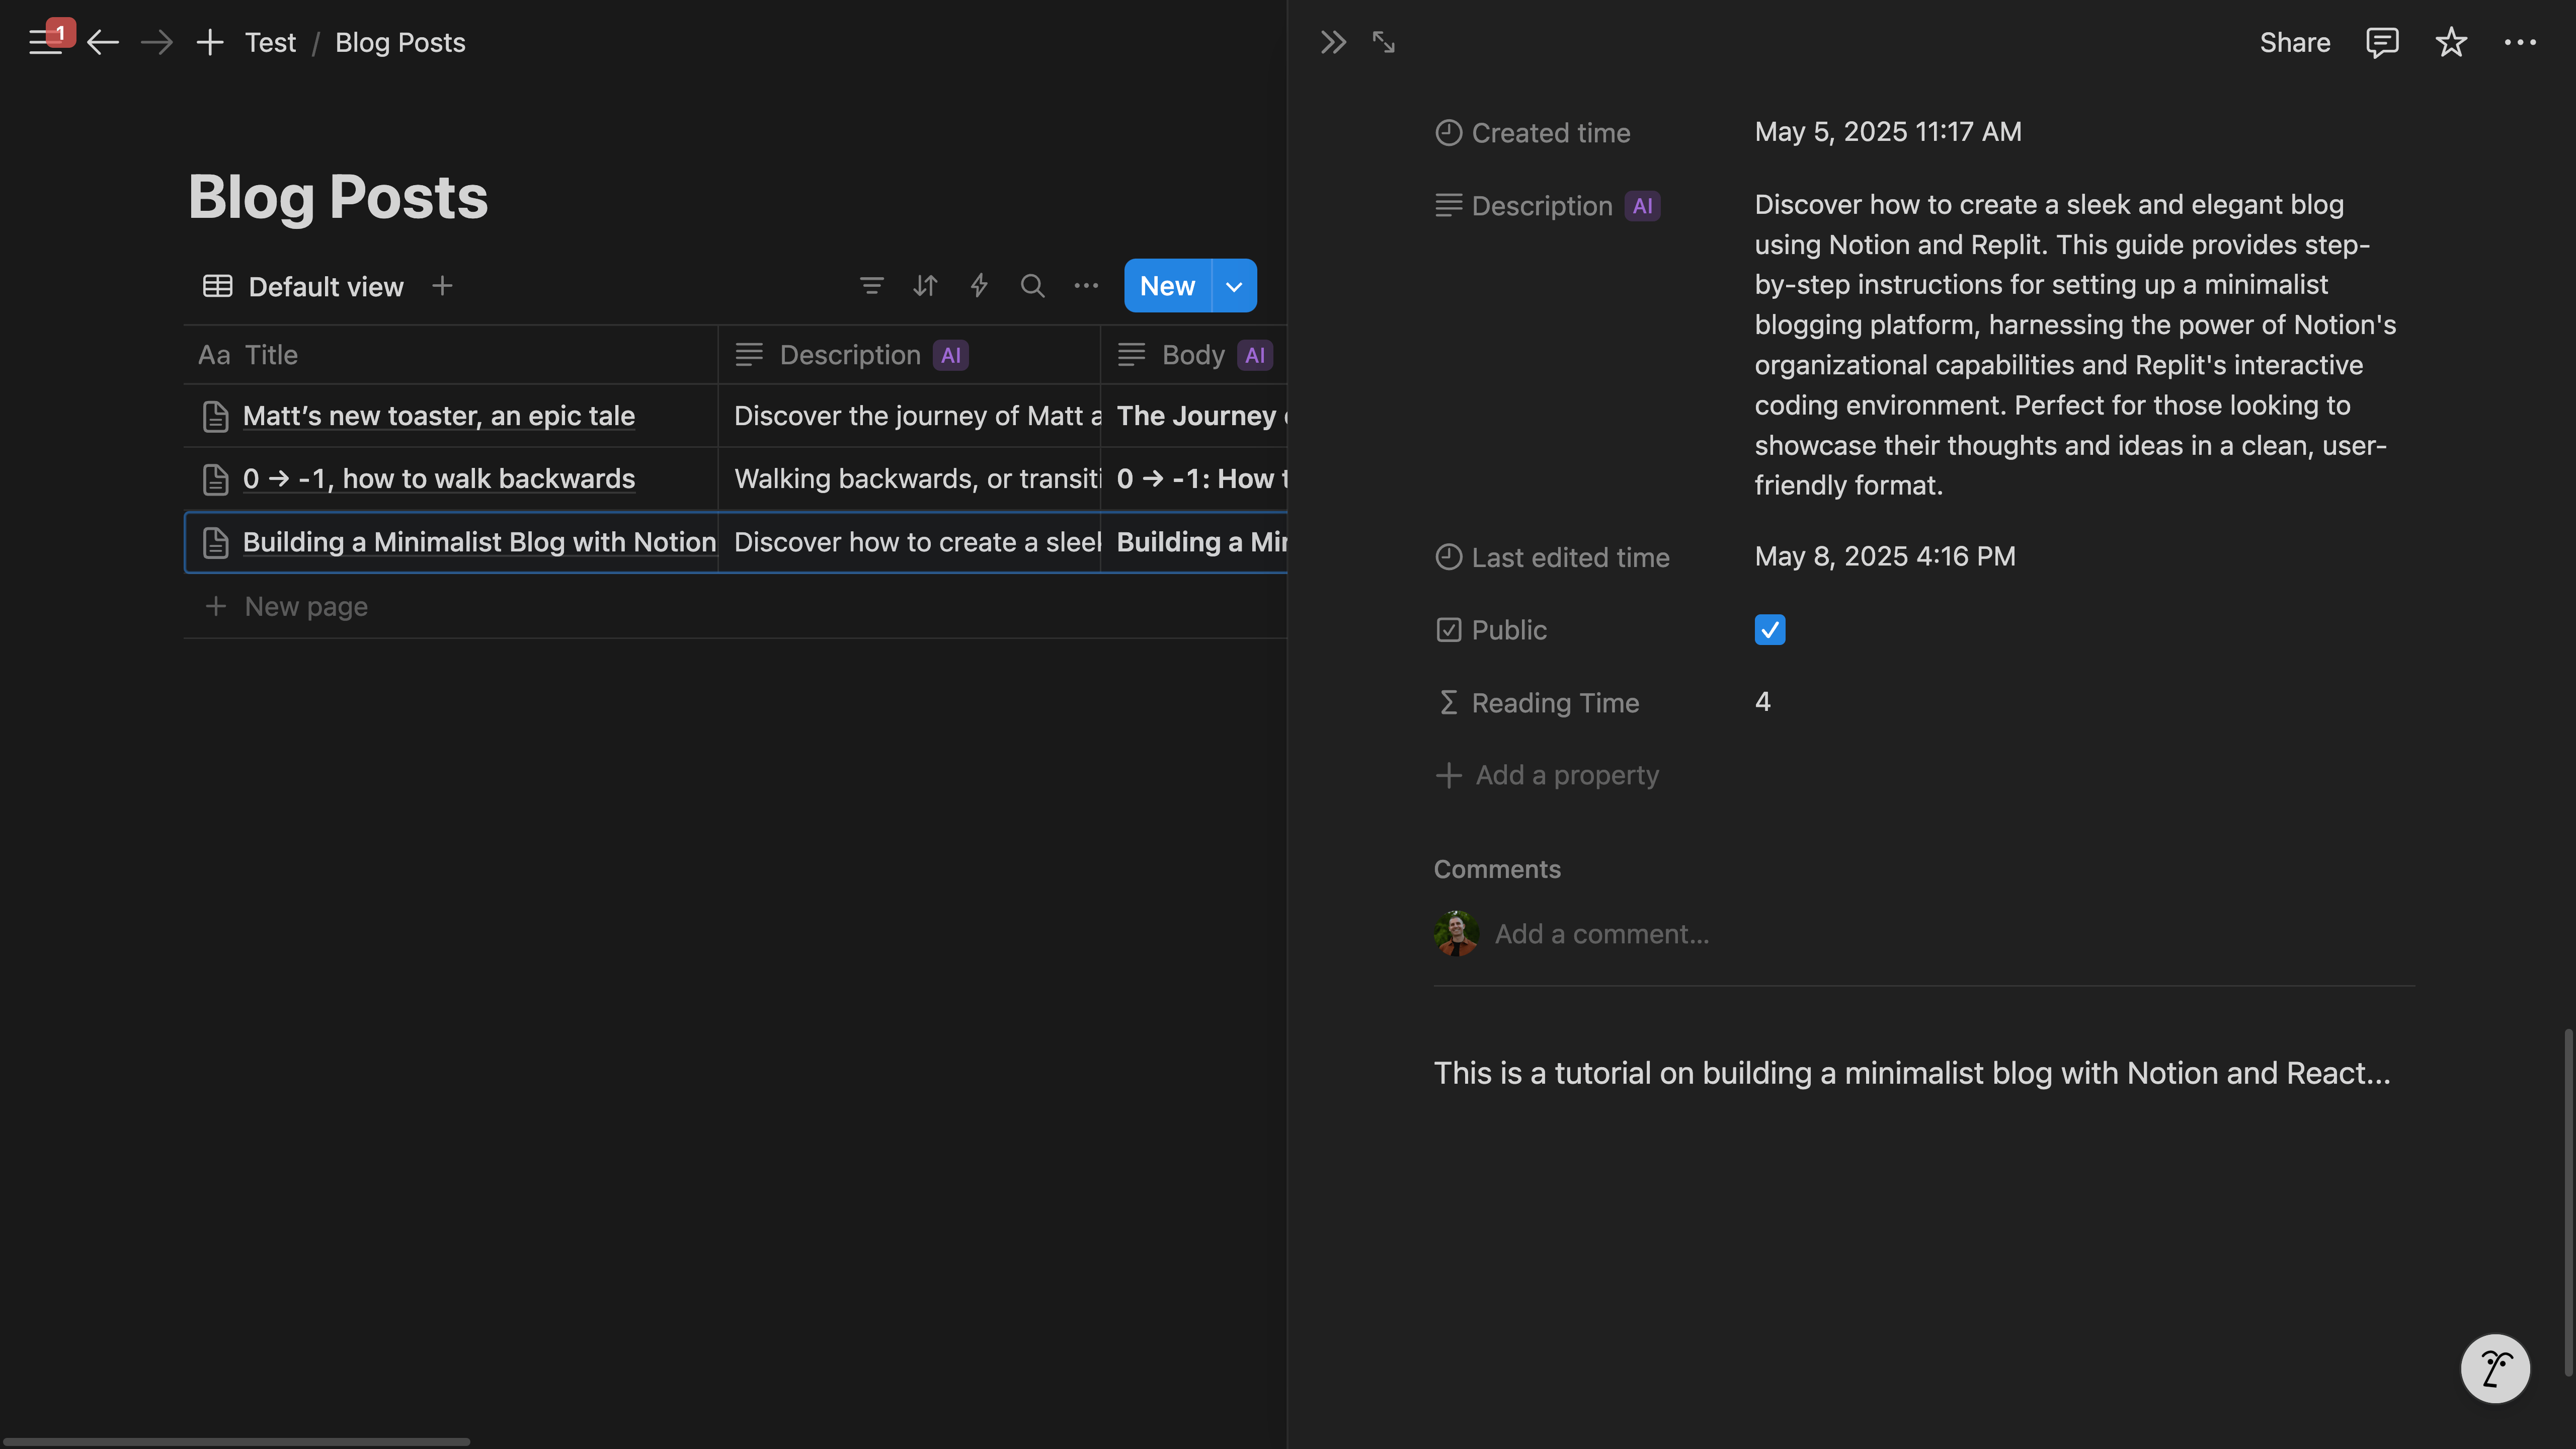This screenshot has width=2576, height=1449.
Task: Expand the New button dropdown arrow
Action: pyautogui.click(x=1234, y=286)
